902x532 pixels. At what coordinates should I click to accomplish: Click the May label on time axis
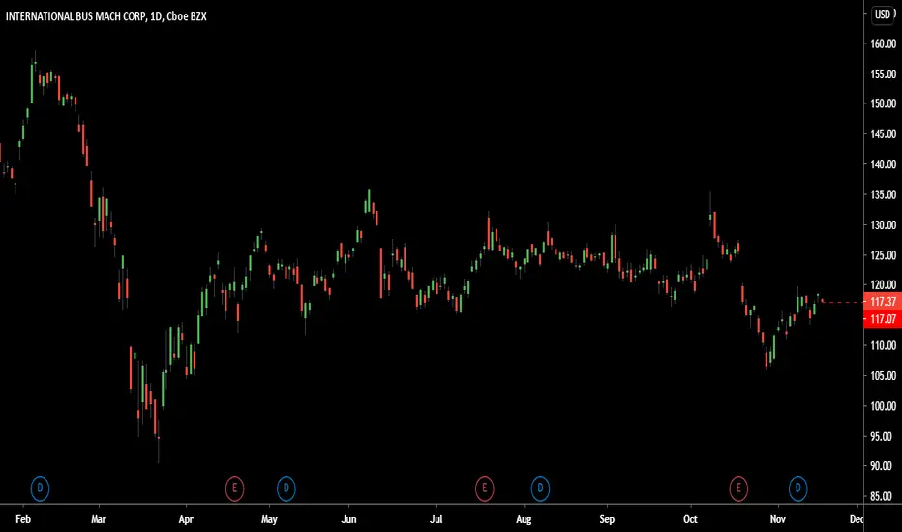pos(269,519)
